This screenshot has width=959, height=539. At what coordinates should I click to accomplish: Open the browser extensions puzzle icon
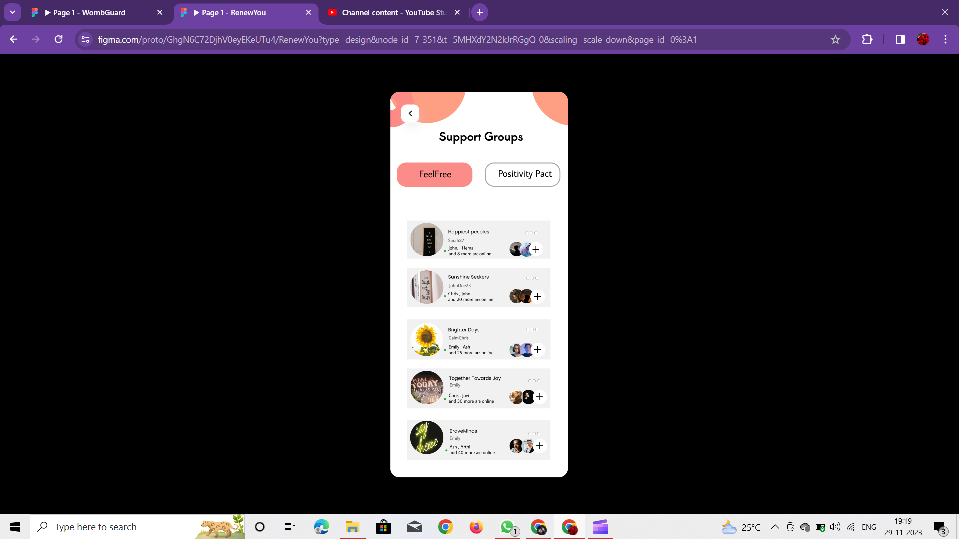point(867,40)
